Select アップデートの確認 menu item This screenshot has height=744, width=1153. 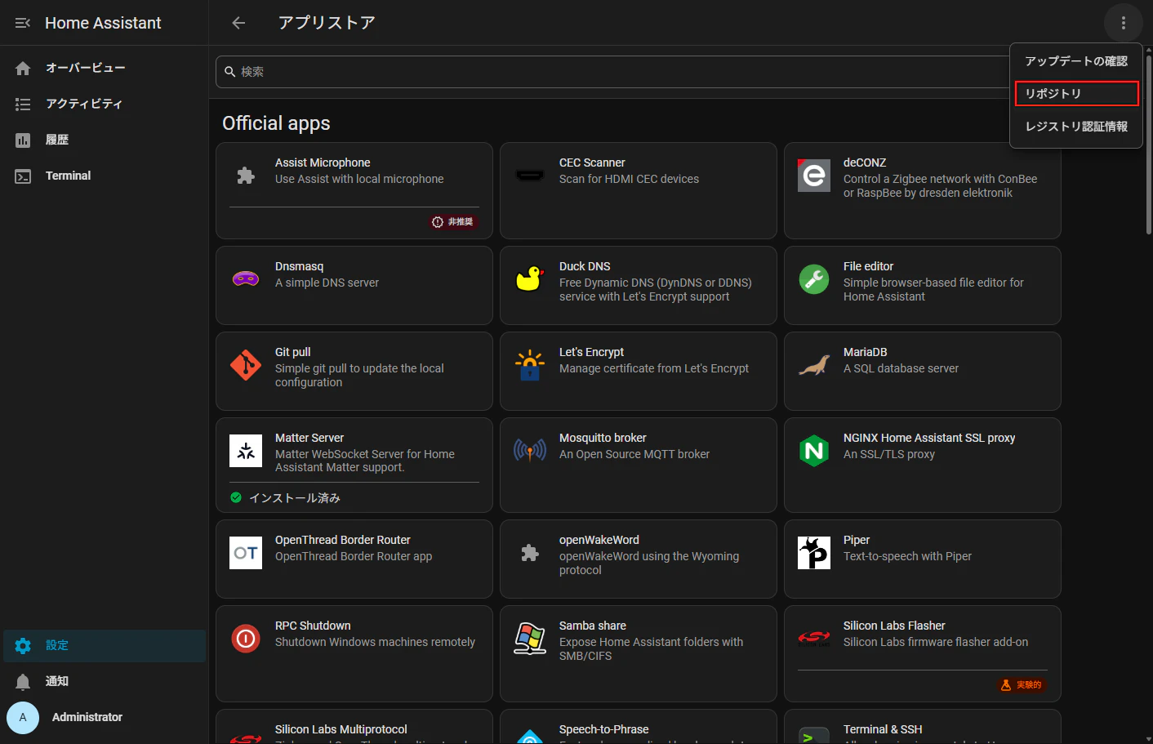pyautogui.click(x=1076, y=61)
